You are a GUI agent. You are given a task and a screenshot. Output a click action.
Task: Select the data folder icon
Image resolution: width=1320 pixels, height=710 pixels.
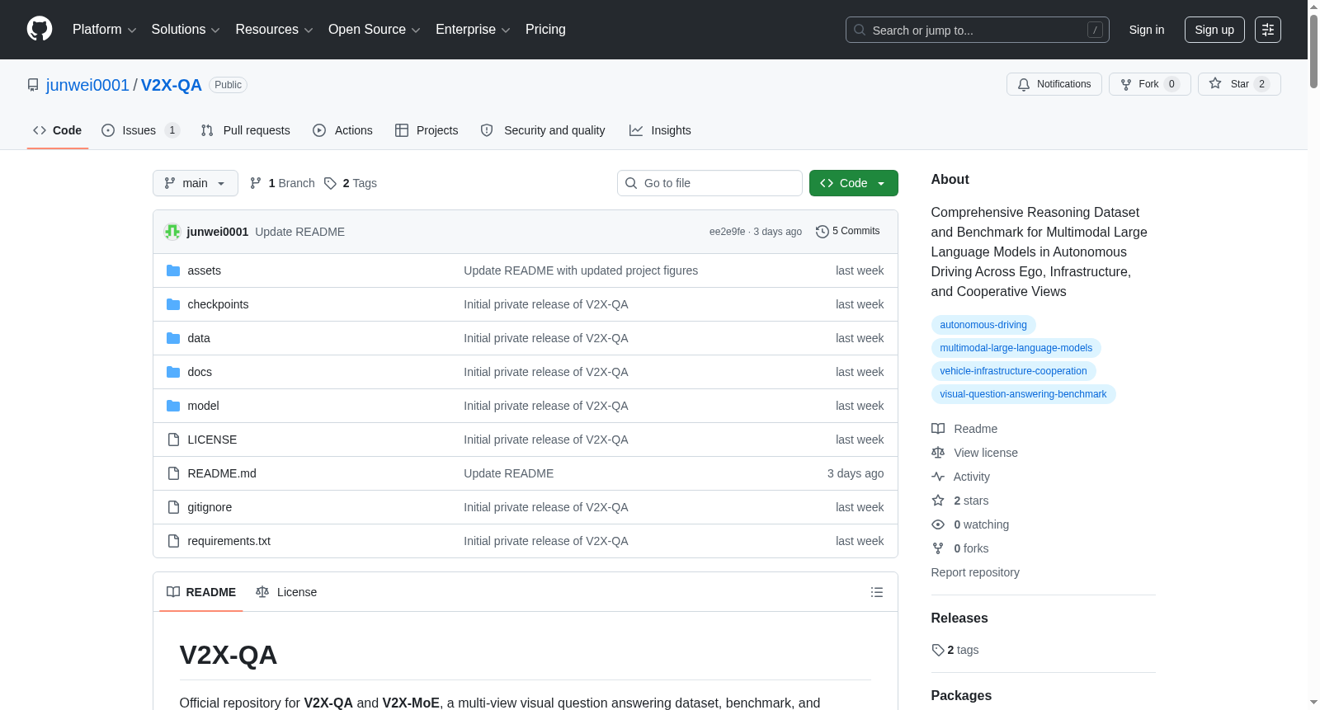173,338
